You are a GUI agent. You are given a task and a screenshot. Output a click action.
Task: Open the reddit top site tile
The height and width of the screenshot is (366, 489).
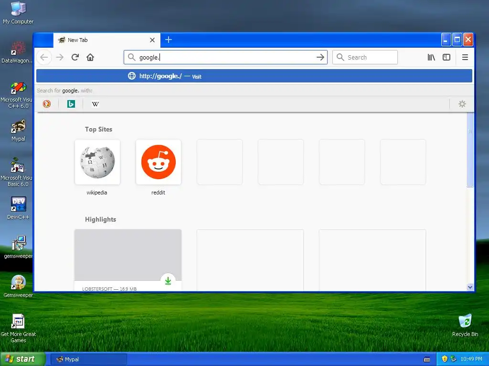tap(159, 162)
